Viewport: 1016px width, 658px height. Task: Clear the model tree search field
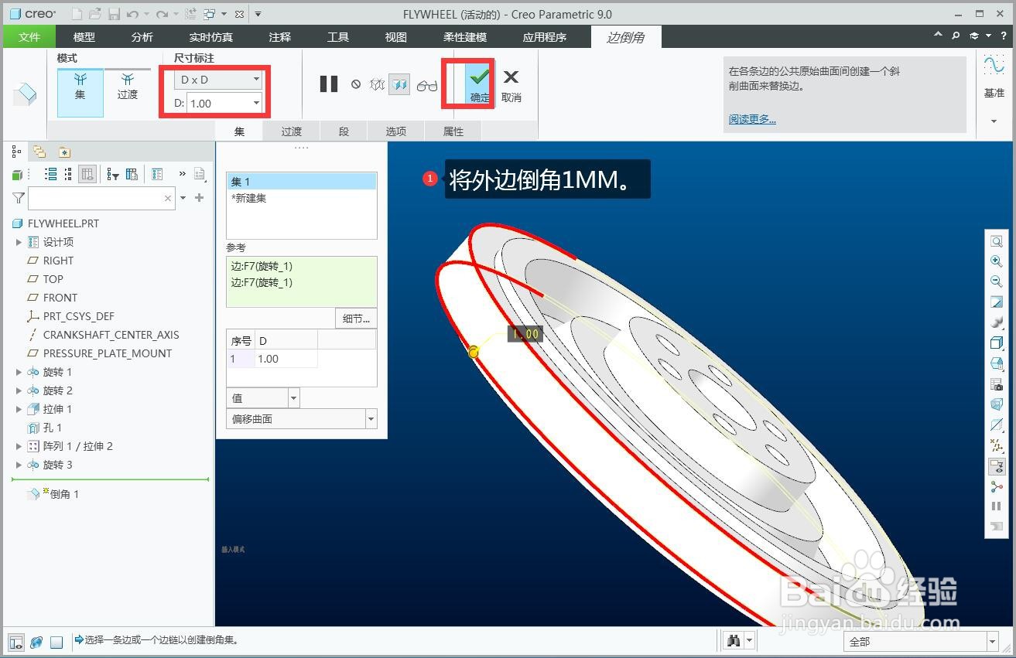168,199
